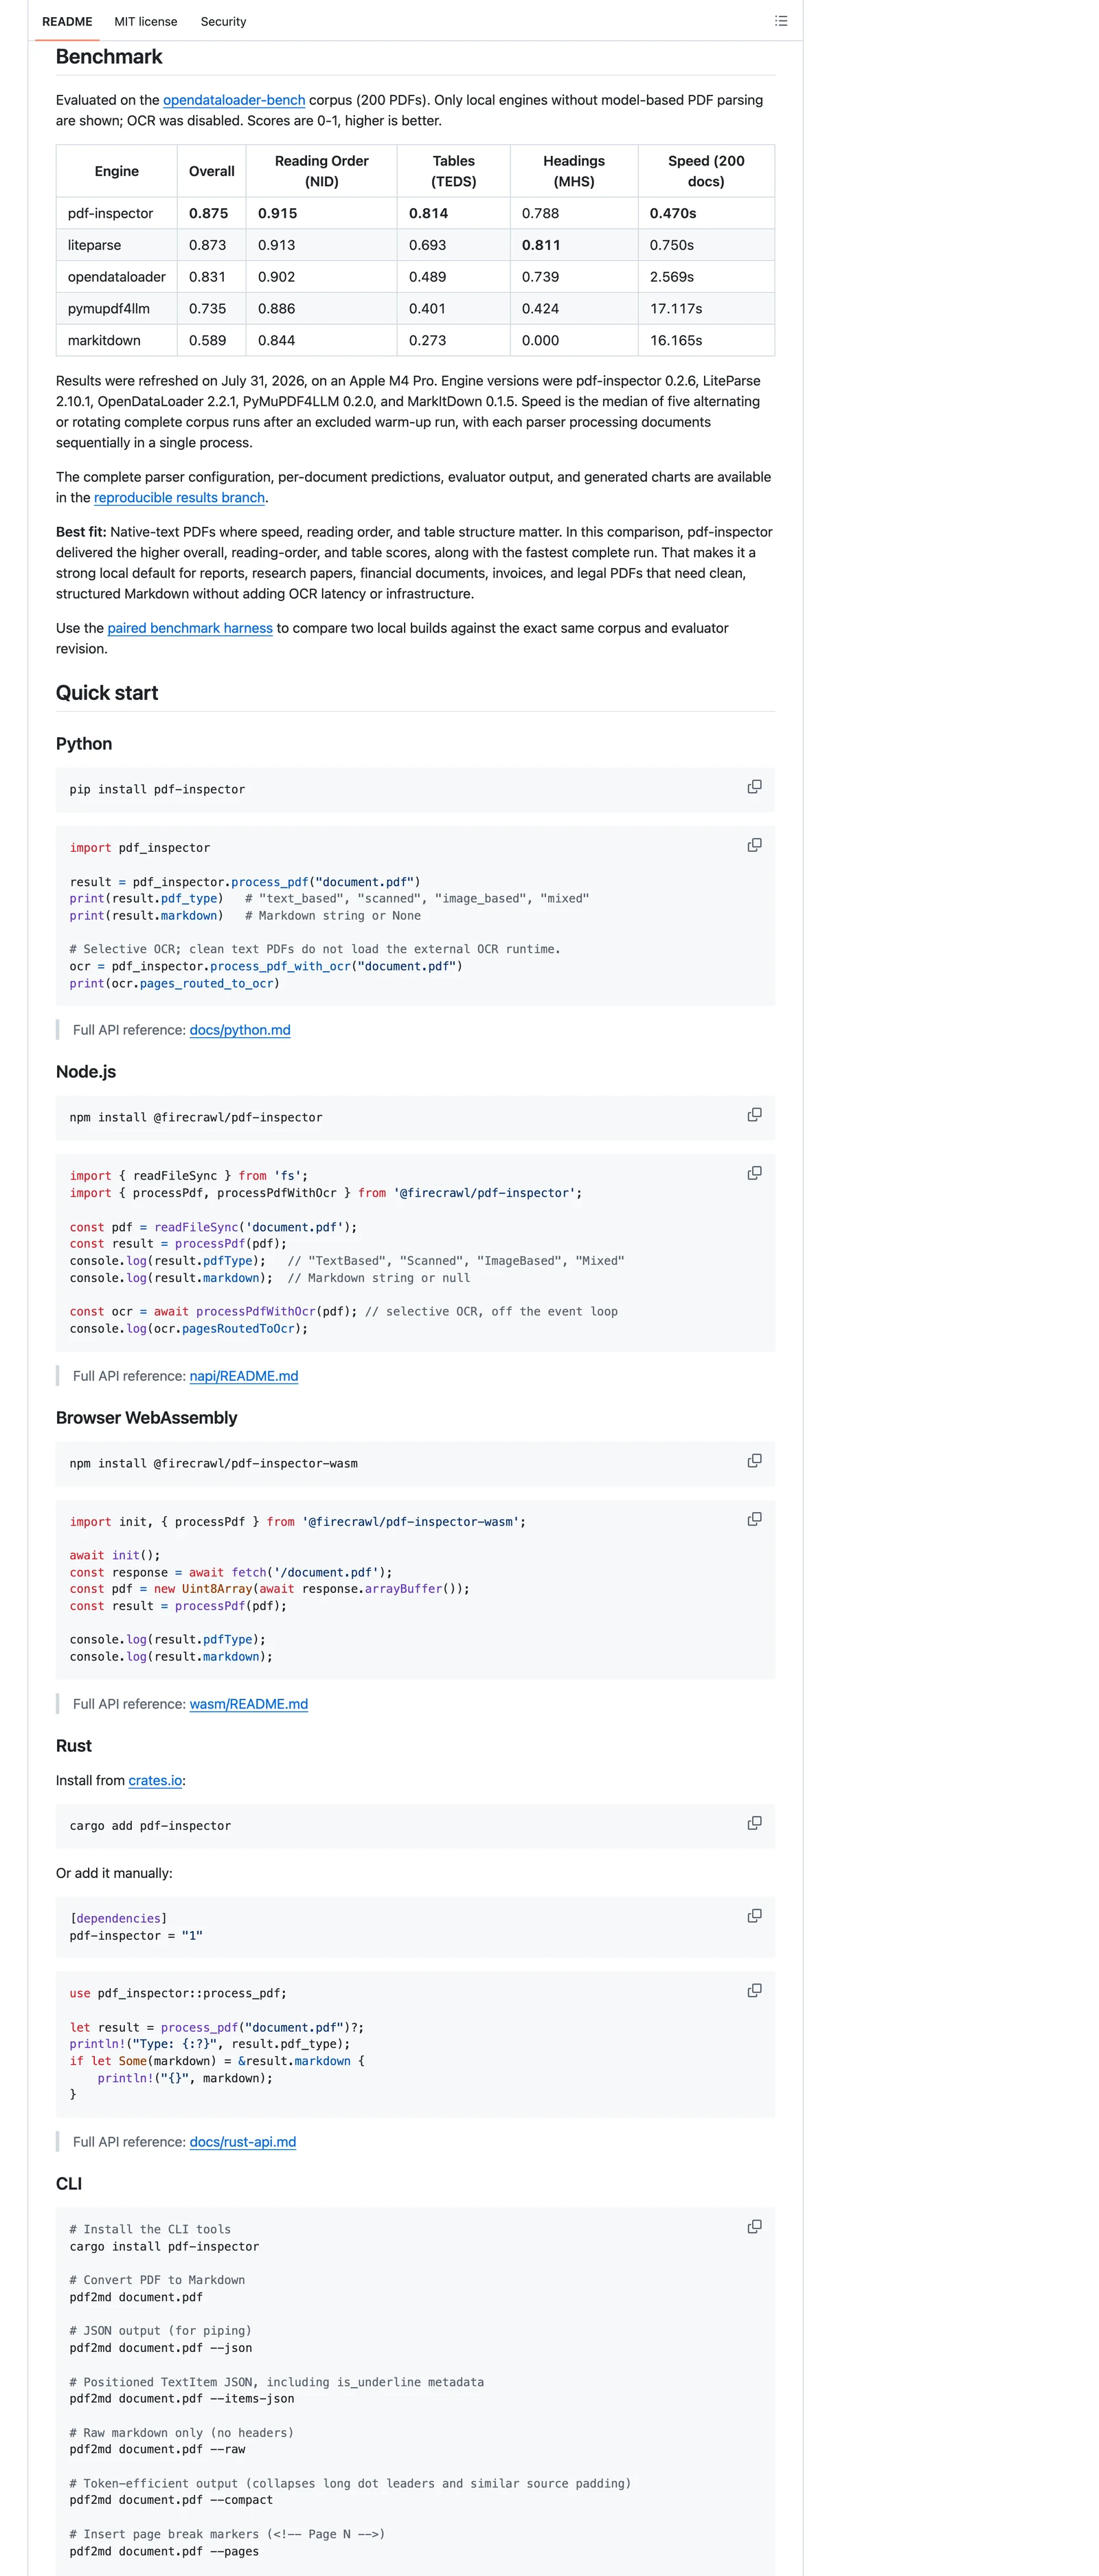Click the 'Or add it manually:' text
Image resolution: width=1099 pixels, height=2576 pixels.
tap(114, 1873)
